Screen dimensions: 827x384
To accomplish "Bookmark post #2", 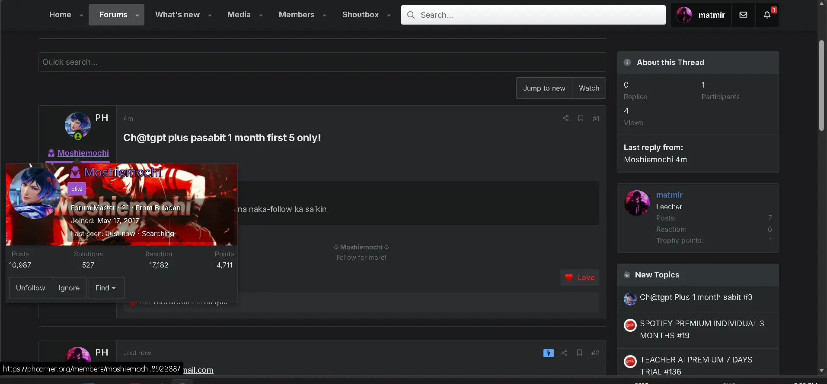I will [580, 353].
